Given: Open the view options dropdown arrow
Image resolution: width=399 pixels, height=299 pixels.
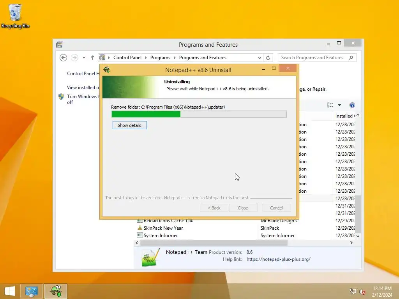Looking at the screenshot, I should [x=339, y=105].
